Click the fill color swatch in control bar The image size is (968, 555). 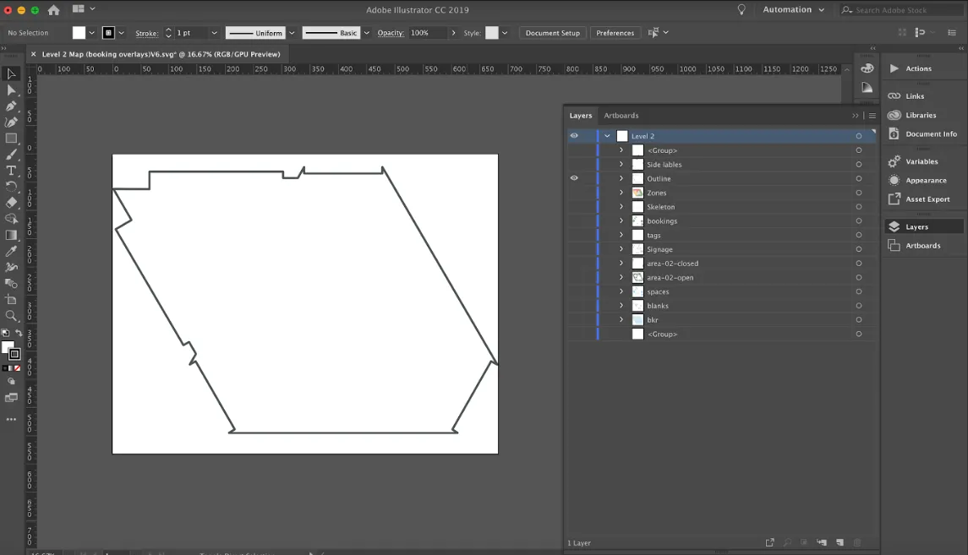pos(79,33)
